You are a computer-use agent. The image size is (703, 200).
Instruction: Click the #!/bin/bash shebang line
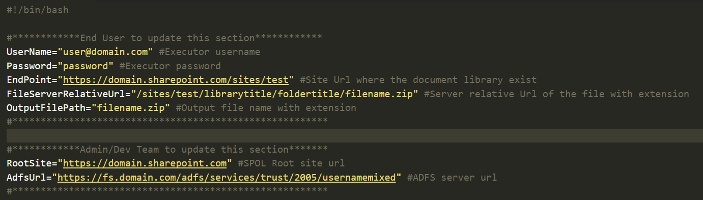[x=37, y=10]
